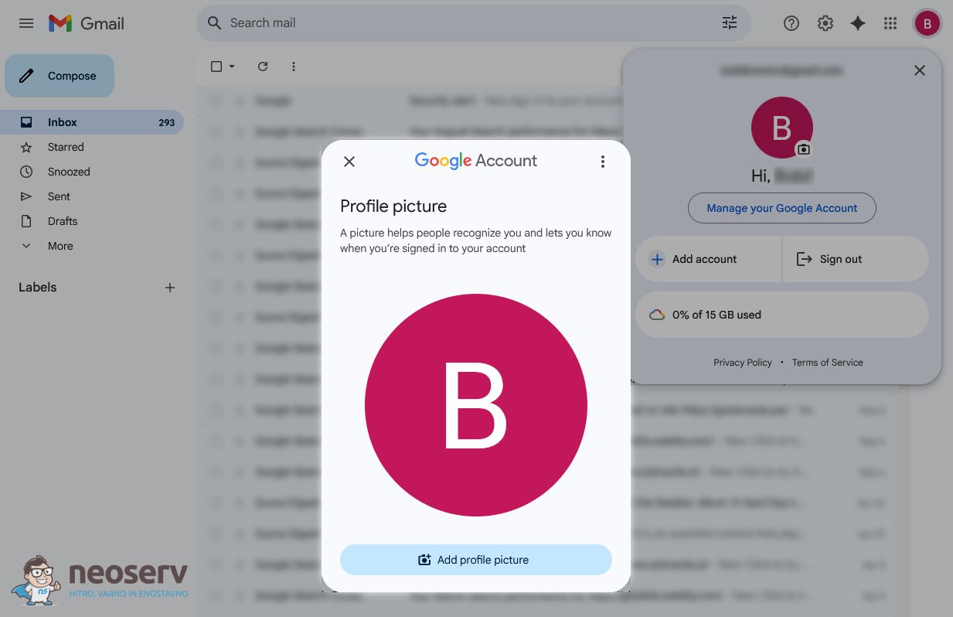Close the Google Account profile picture dialog
The width and height of the screenshot is (953, 617).
click(349, 162)
